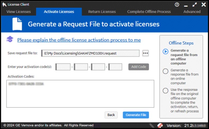Select the 'Generate a response file' step indicator

click(166, 71)
